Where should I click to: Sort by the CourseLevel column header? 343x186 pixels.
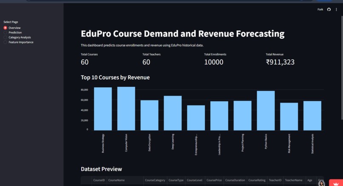point(194,180)
